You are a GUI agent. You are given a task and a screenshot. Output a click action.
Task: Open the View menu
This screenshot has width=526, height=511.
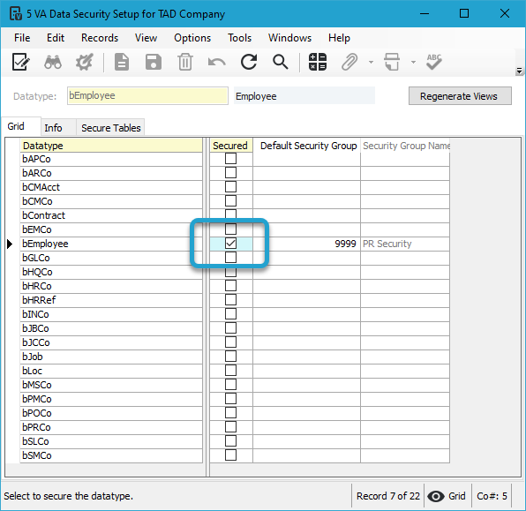146,38
